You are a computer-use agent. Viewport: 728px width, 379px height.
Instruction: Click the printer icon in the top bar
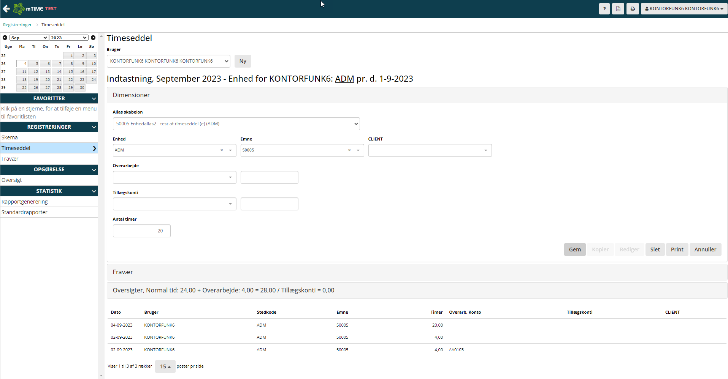[x=632, y=8]
